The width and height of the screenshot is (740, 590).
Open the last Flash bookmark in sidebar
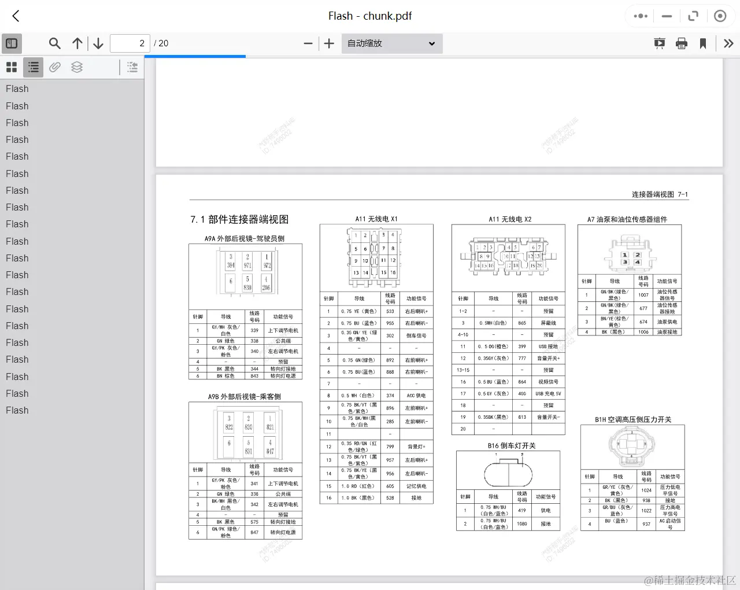(x=17, y=410)
